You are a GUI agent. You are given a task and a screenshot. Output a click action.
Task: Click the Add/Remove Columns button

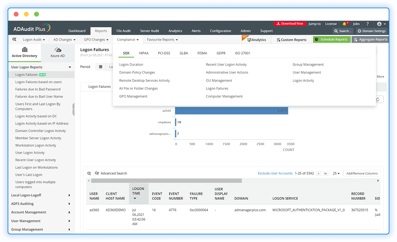point(362,174)
